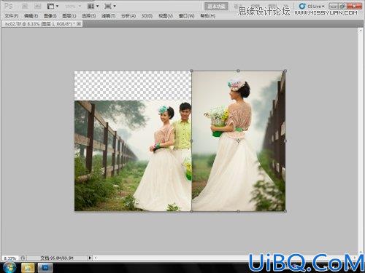Open the 视图(V) menu
Viewport: 365px width, 273px height.
(166, 16)
